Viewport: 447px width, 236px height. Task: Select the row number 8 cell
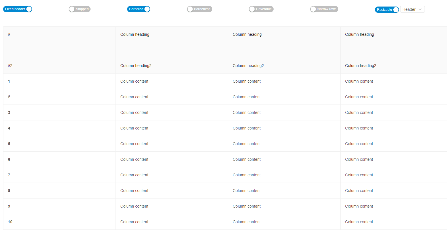tap(59, 191)
